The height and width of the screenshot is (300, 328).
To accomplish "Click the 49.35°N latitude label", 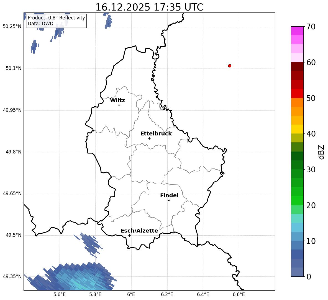I will [12, 276].
